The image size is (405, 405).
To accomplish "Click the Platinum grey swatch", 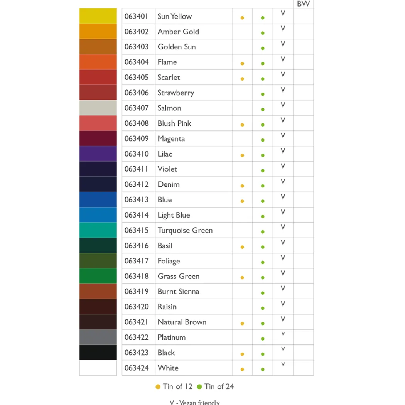I will (98, 337).
